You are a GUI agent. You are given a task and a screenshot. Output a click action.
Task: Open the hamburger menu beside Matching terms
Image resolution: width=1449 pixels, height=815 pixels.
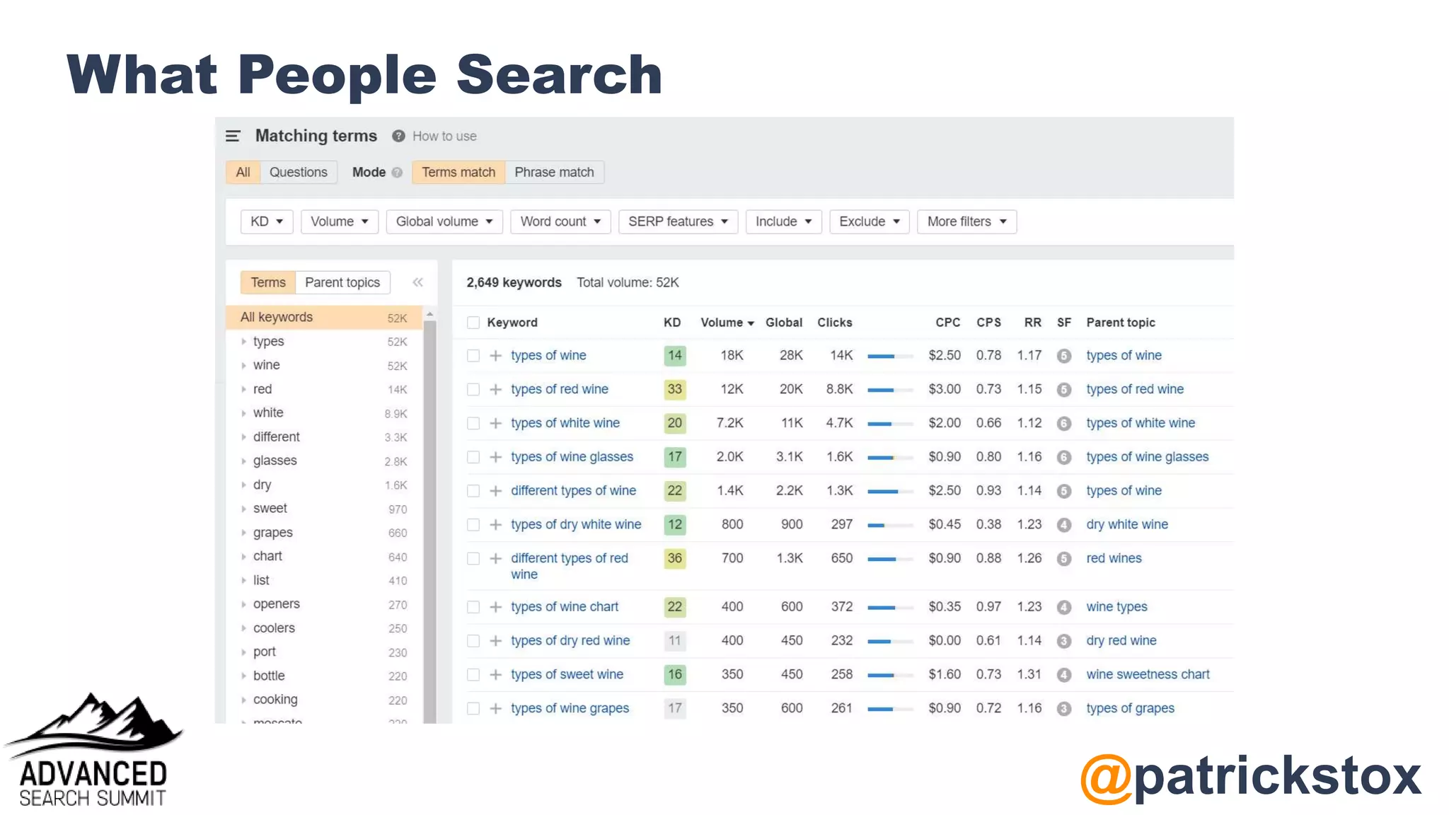pos(233,136)
